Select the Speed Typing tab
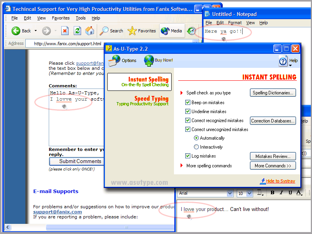Image resolution: width=312 pixels, height=234 pixels. coord(142,101)
